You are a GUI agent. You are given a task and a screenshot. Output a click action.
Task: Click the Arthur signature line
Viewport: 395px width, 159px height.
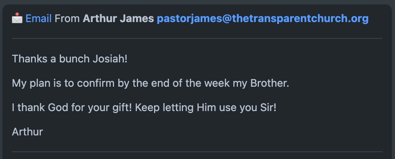tap(27, 132)
